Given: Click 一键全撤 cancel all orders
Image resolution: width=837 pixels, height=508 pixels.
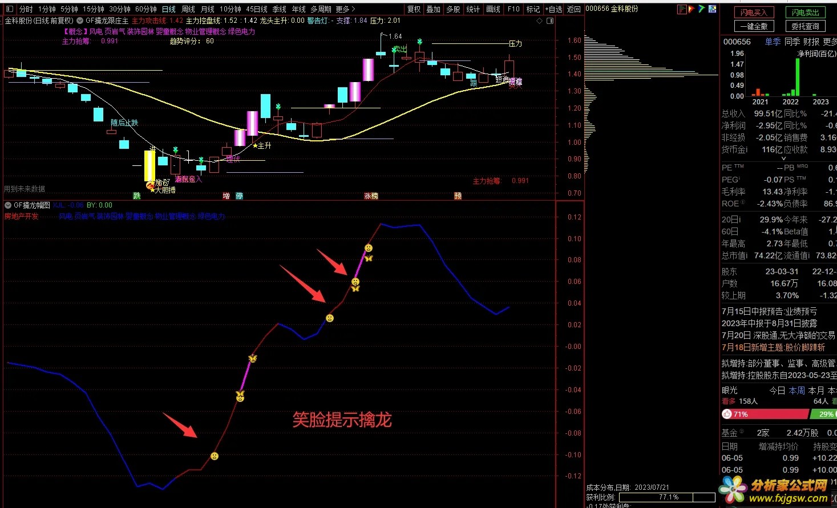Looking at the screenshot, I should point(754,26).
